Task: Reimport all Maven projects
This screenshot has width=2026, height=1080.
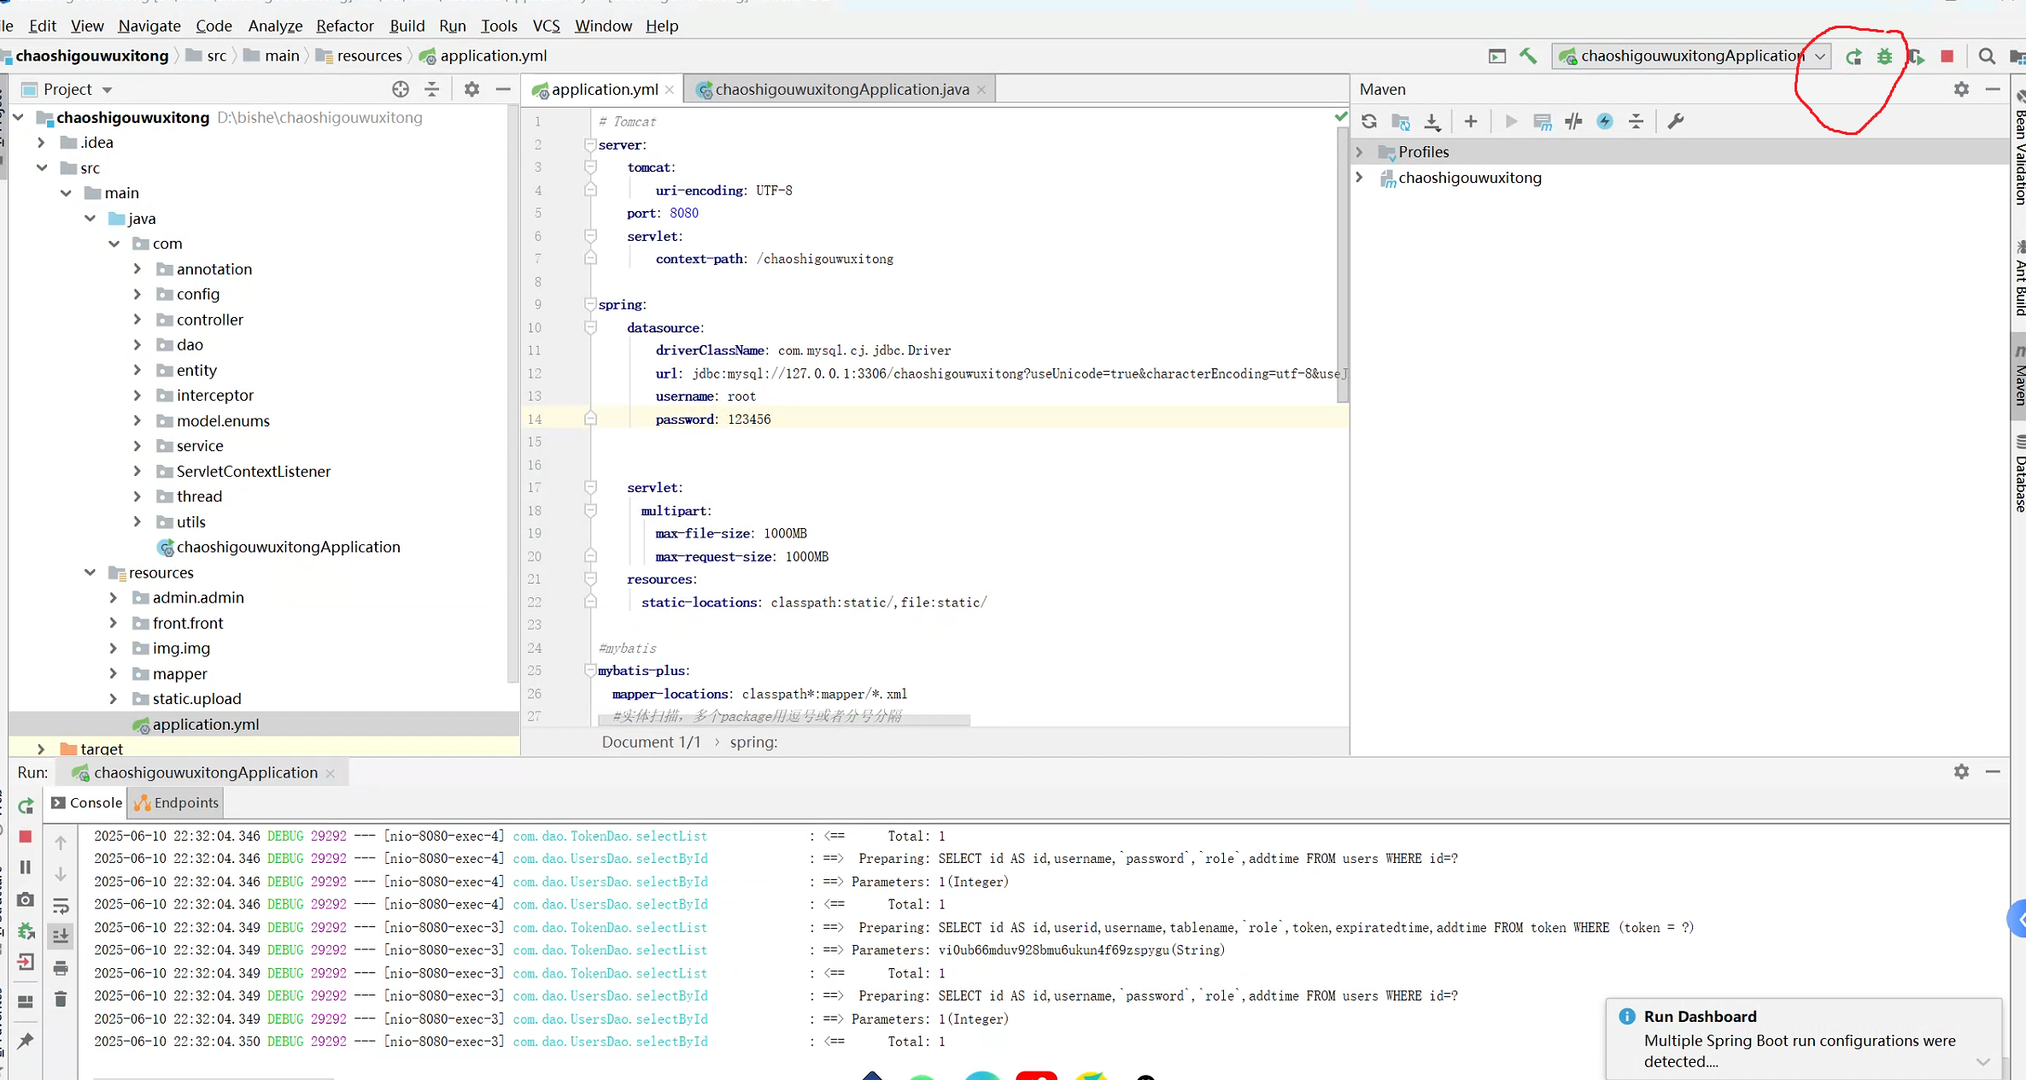Action: tap(1369, 121)
